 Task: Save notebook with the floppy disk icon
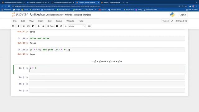(13, 26)
